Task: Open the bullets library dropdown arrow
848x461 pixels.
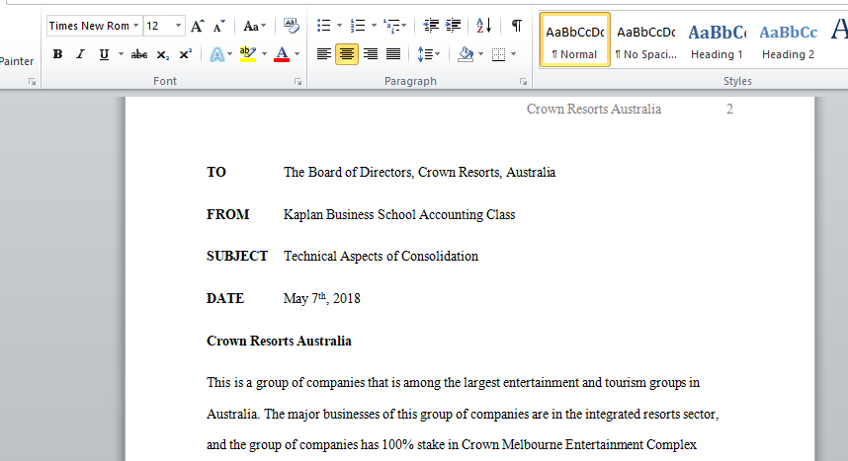Action: (339, 26)
